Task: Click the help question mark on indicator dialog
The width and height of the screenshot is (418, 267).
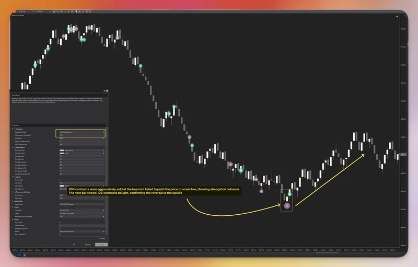Action: [x=105, y=91]
